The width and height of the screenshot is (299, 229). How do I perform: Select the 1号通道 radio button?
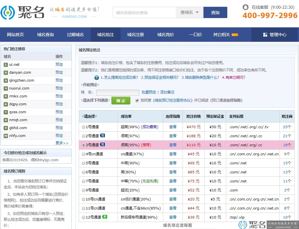click(x=84, y=127)
